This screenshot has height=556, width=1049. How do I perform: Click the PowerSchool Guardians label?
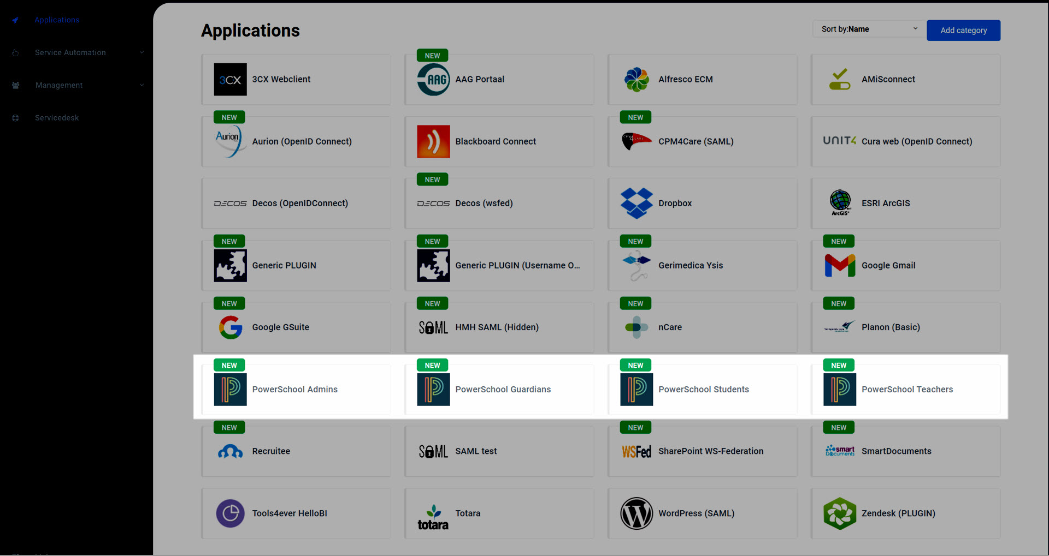[x=503, y=390]
